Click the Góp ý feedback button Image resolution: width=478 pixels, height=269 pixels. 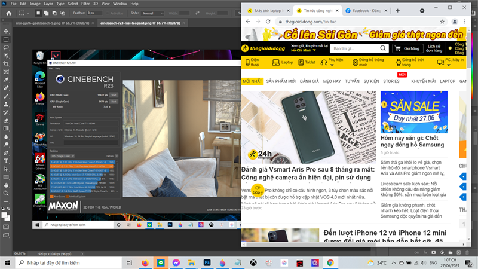(x=258, y=189)
